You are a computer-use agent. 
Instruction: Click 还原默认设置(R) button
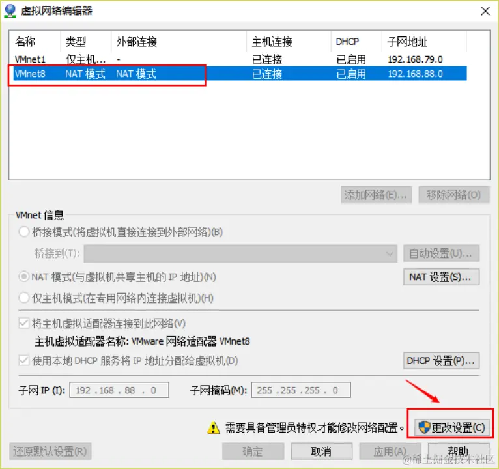[50, 451]
